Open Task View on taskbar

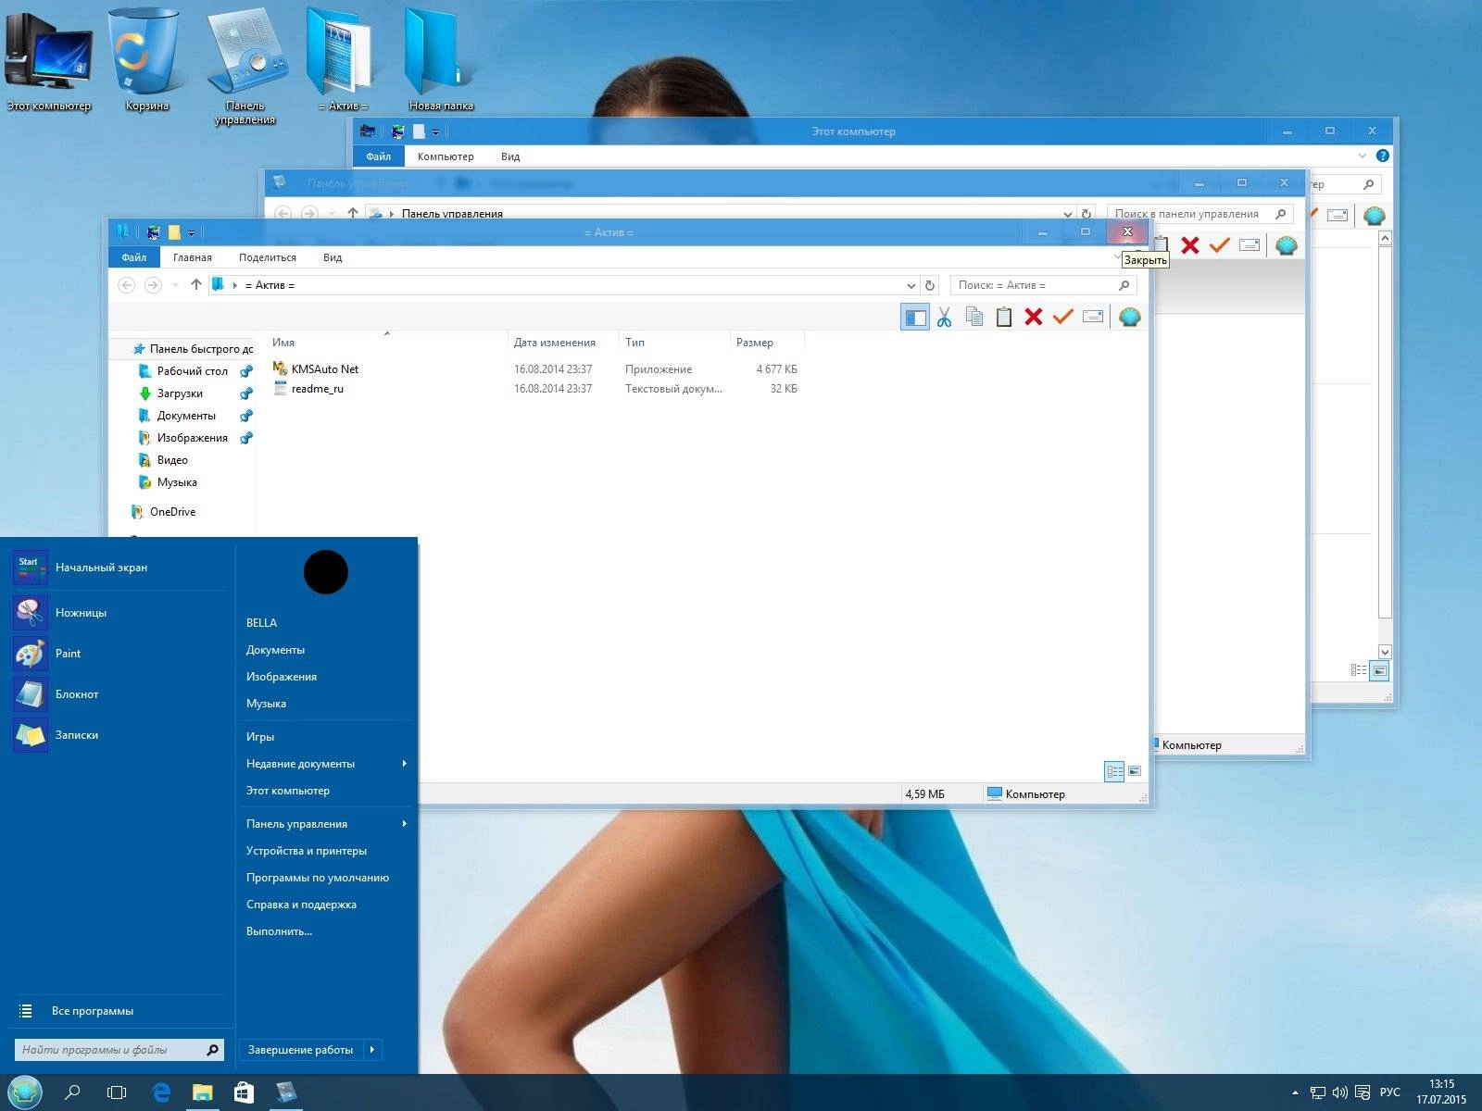point(117,1092)
